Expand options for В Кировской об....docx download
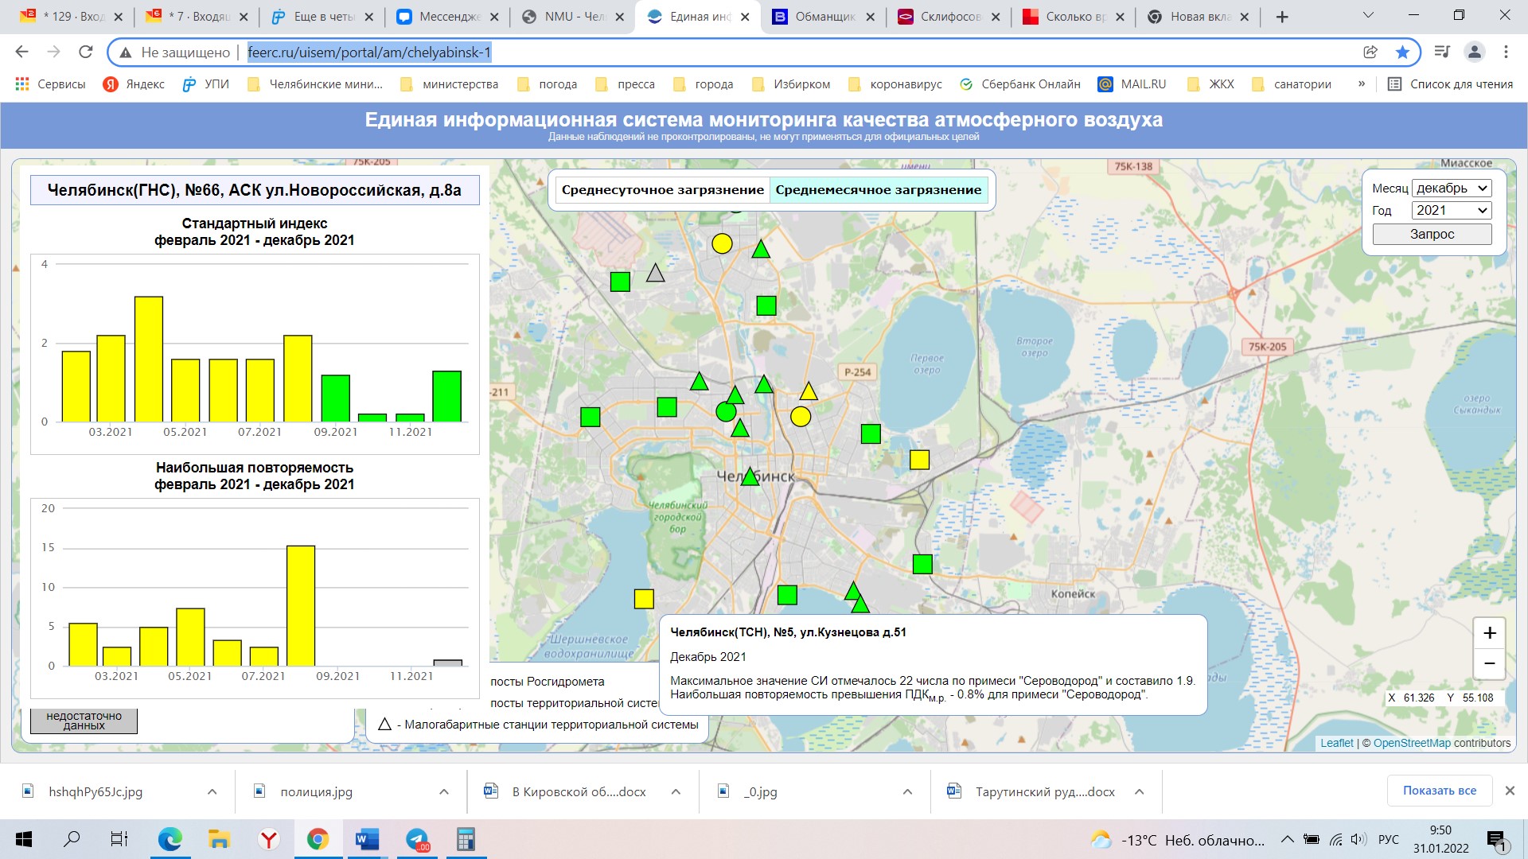The image size is (1528, 859). (676, 791)
